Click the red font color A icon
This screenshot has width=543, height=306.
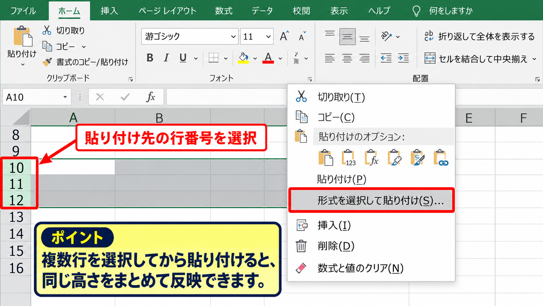coord(268,58)
